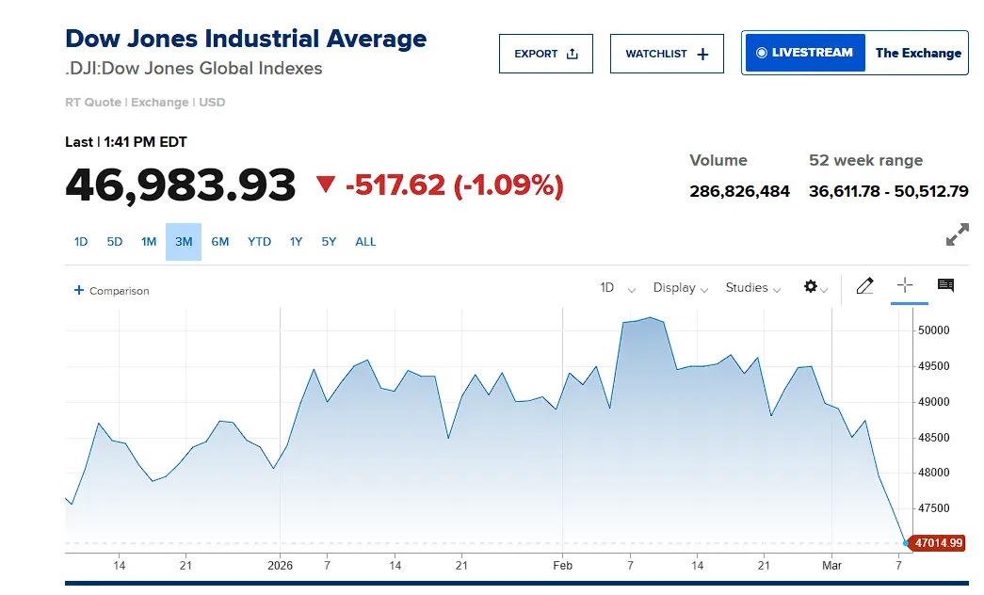Click the Watchlist plus icon

click(x=702, y=54)
